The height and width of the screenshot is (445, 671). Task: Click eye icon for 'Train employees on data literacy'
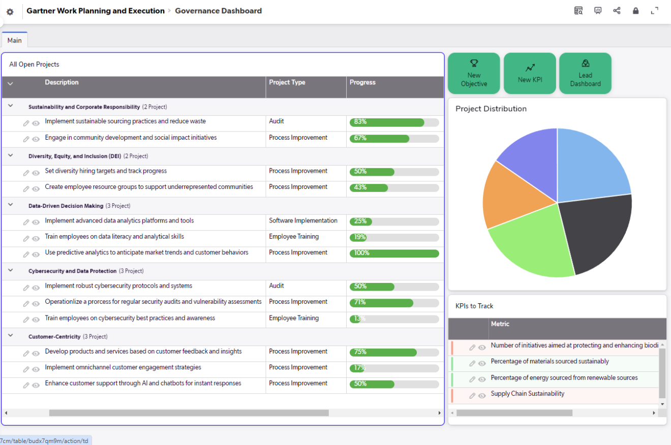[x=36, y=238]
